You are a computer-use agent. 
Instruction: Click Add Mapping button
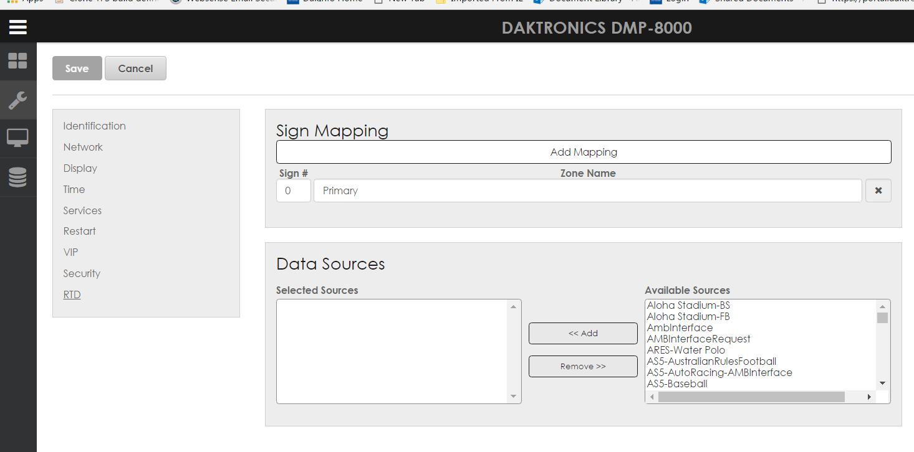point(584,152)
